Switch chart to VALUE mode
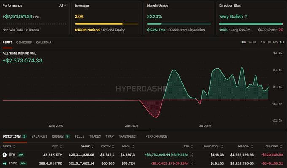 click(x=252, y=43)
